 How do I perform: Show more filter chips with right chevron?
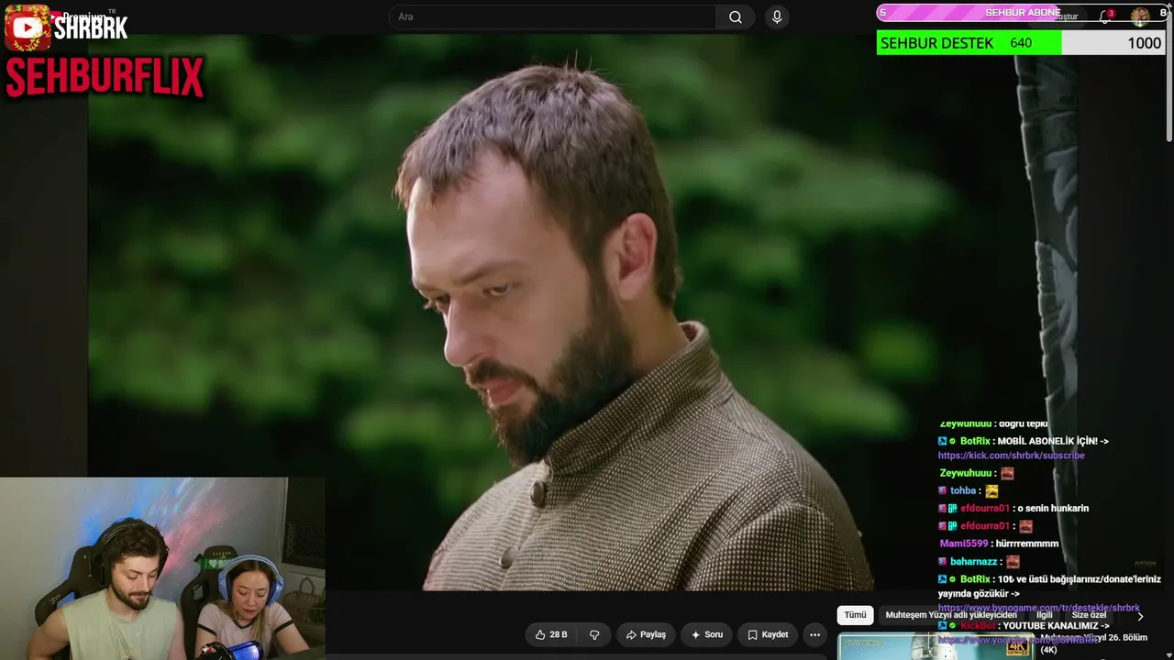click(x=1140, y=616)
